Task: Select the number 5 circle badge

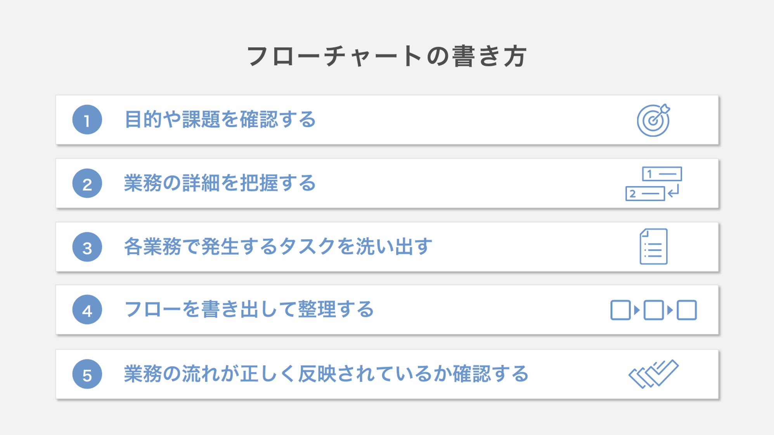Action: (87, 374)
